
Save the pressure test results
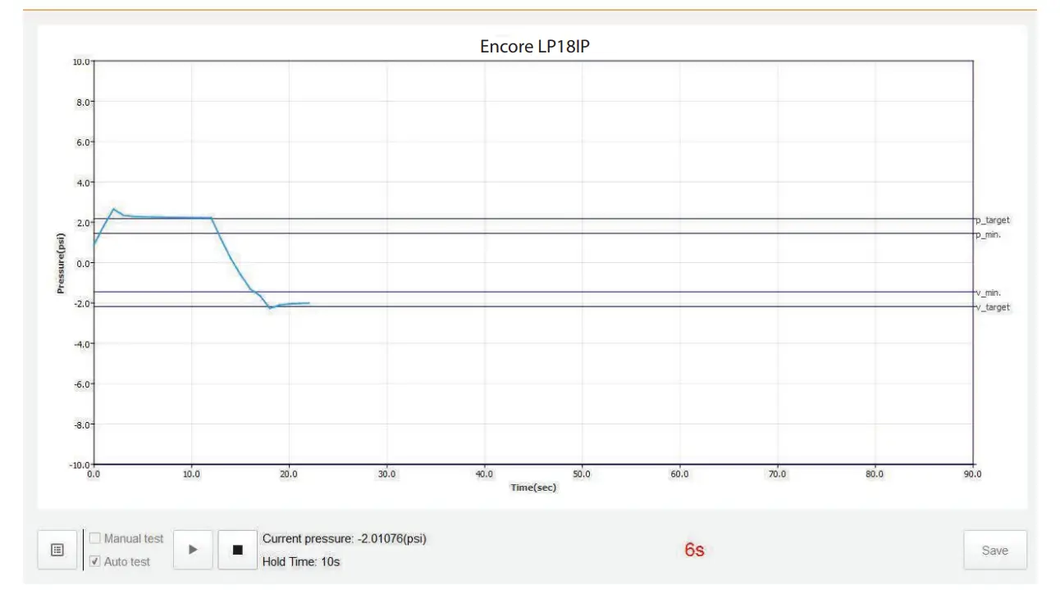point(994,550)
